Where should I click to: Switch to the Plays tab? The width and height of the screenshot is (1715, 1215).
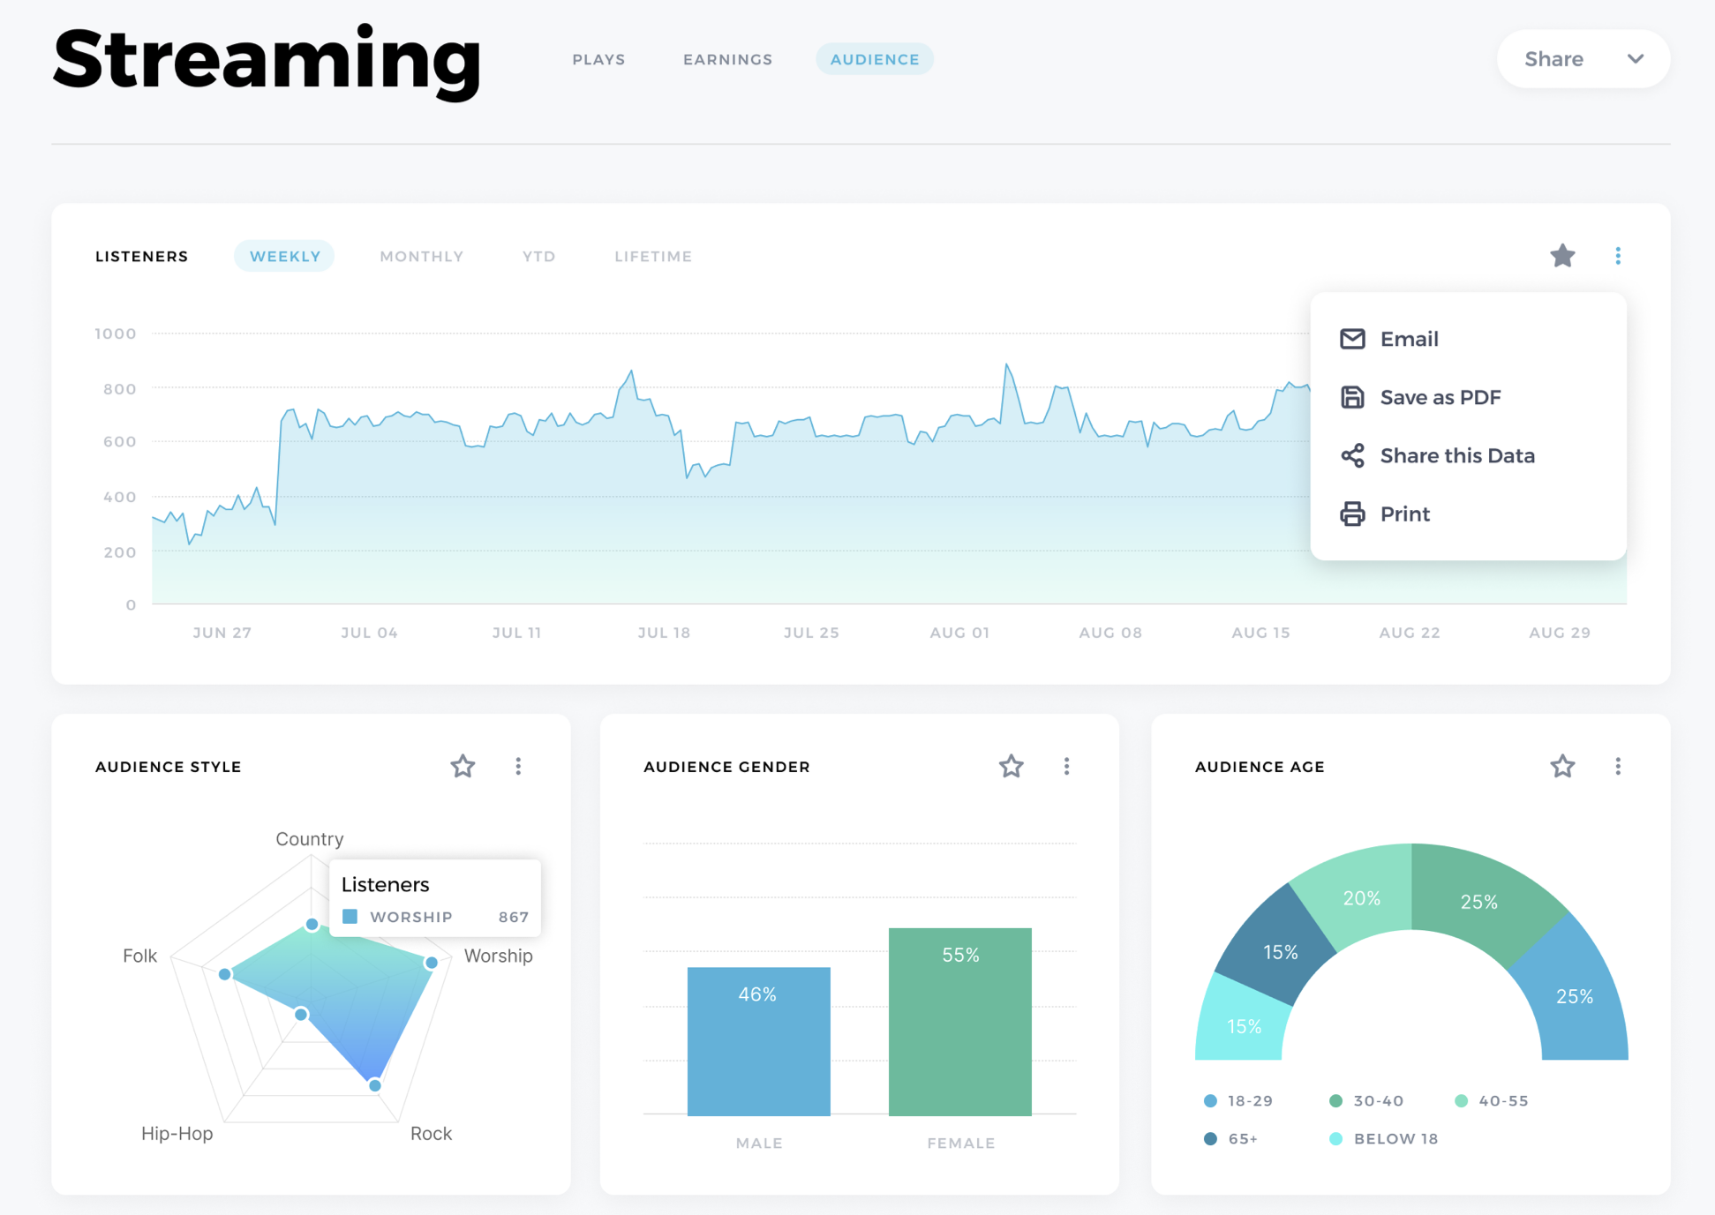[x=598, y=59]
